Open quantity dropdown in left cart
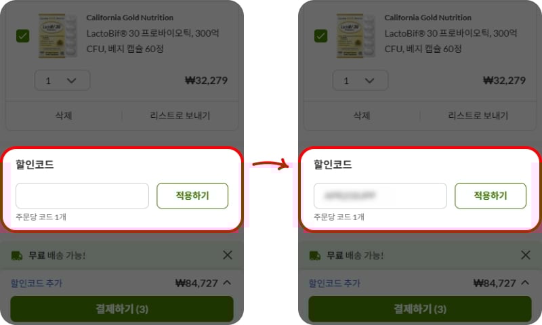 coord(62,81)
